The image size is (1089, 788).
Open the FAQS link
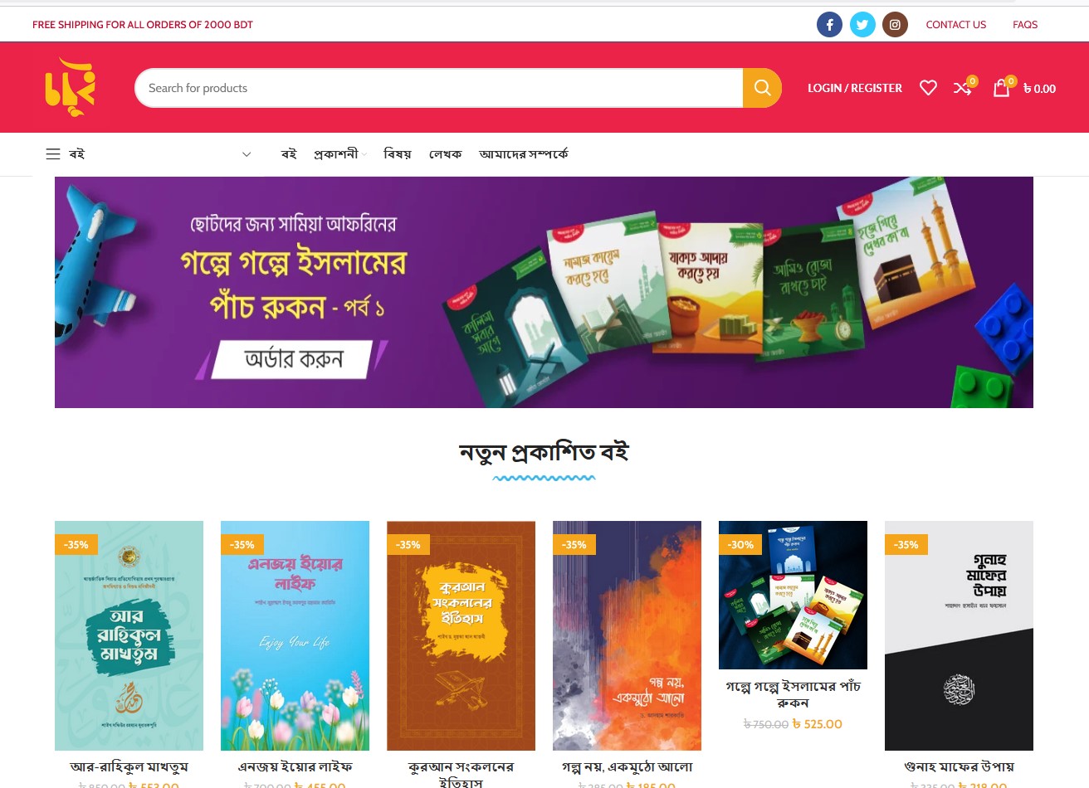(x=1025, y=25)
